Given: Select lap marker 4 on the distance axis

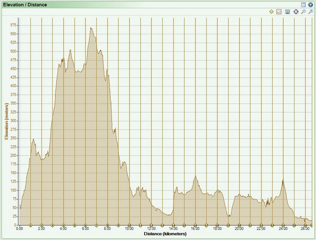Looking at the screenshot, I should 64,225.
